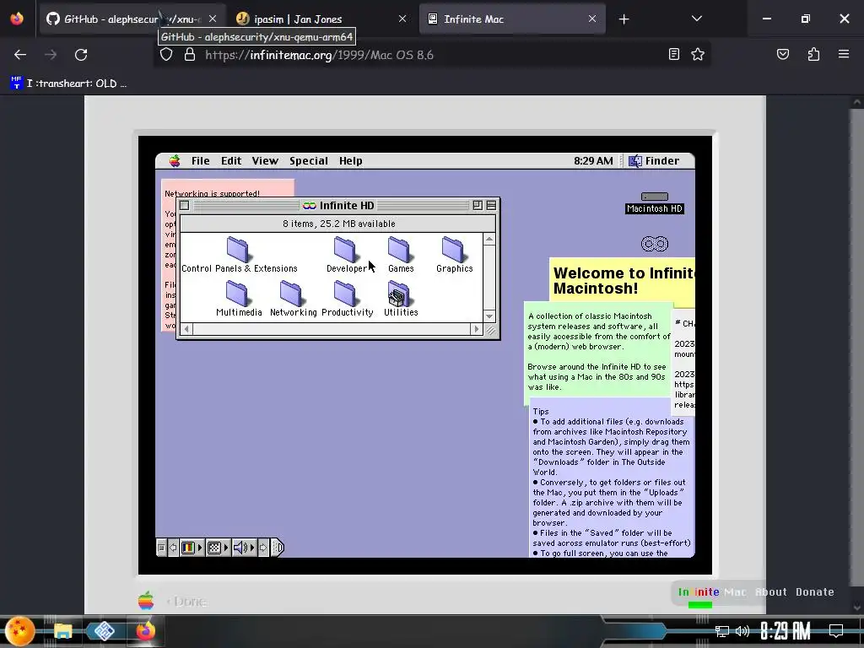
Task: Collapse Infinite HD window with windowshade box
Action: pyautogui.click(x=491, y=206)
